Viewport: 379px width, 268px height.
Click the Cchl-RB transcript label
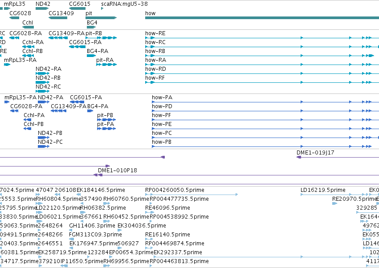point(33,51)
